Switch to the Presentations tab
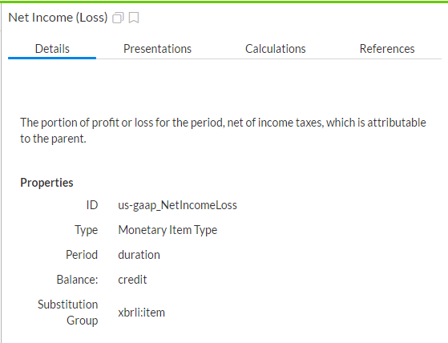Screen dimensions: 448x343 point(157,49)
